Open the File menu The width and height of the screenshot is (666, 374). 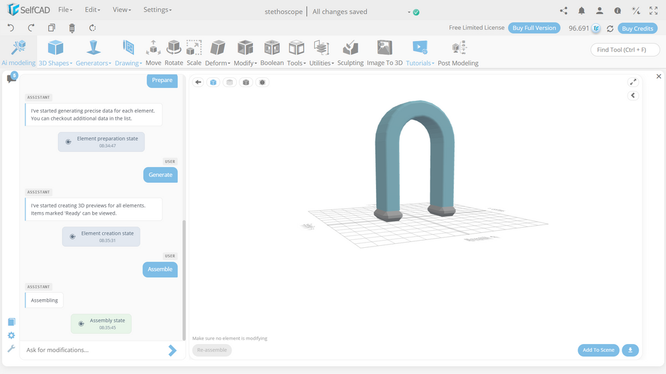tap(65, 10)
